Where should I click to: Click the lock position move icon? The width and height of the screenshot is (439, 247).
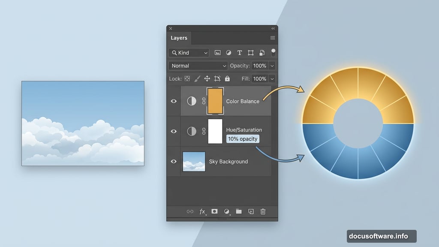[x=207, y=79]
